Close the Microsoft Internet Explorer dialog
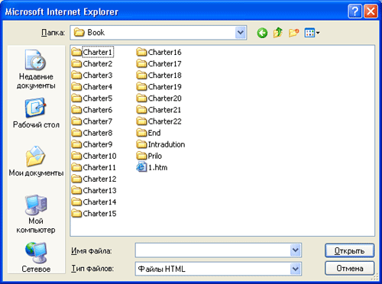Viewport: 382px width, 284px height. pos(371,11)
